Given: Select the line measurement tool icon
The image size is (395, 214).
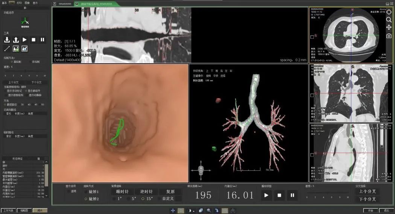Looking at the screenshot, I should [7, 49].
